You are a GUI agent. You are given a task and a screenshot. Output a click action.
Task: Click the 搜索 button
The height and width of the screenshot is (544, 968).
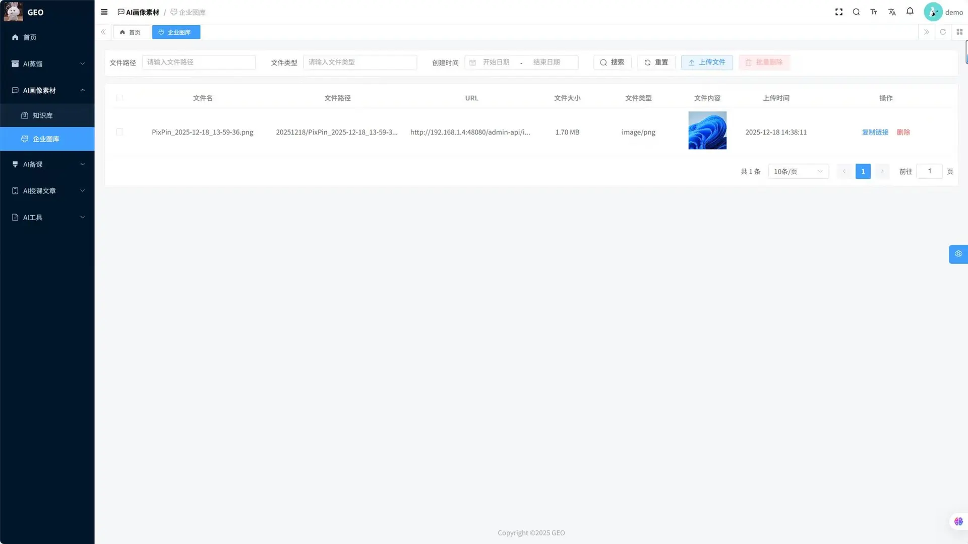pos(612,62)
